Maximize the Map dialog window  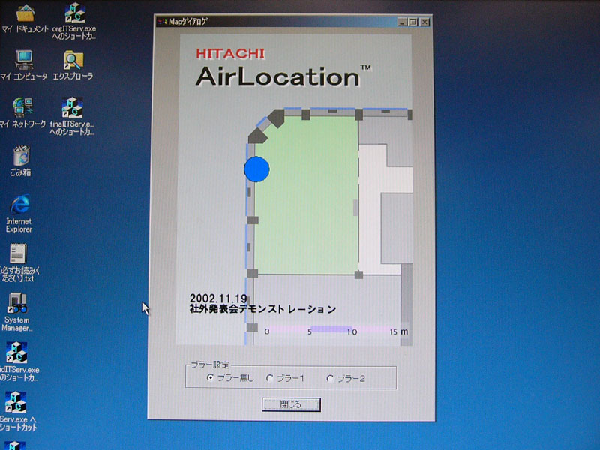(x=413, y=22)
